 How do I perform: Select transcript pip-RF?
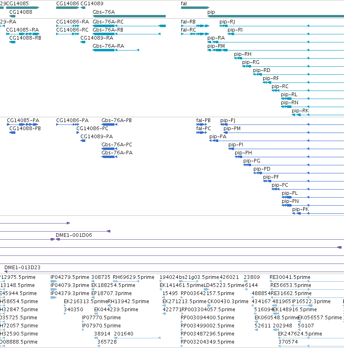click(x=304, y=82)
